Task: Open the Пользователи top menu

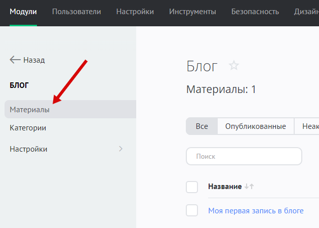Action: pyautogui.click(x=76, y=12)
